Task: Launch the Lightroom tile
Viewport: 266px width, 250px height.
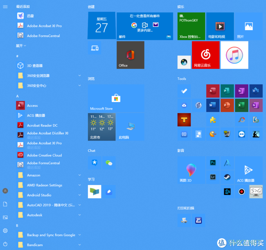Action: [x=213, y=177]
